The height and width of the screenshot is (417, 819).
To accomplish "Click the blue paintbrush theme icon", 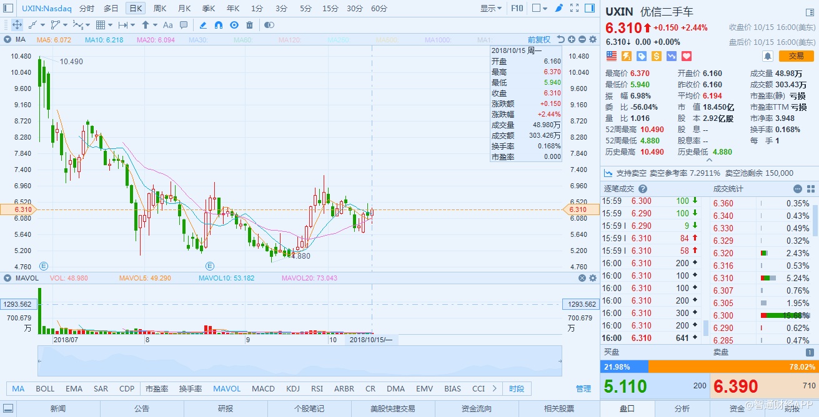I will click(558, 8).
